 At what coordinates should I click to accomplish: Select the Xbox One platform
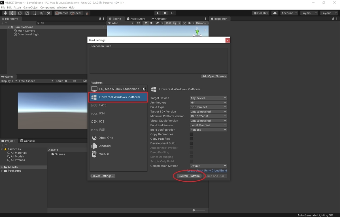(x=118, y=138)
